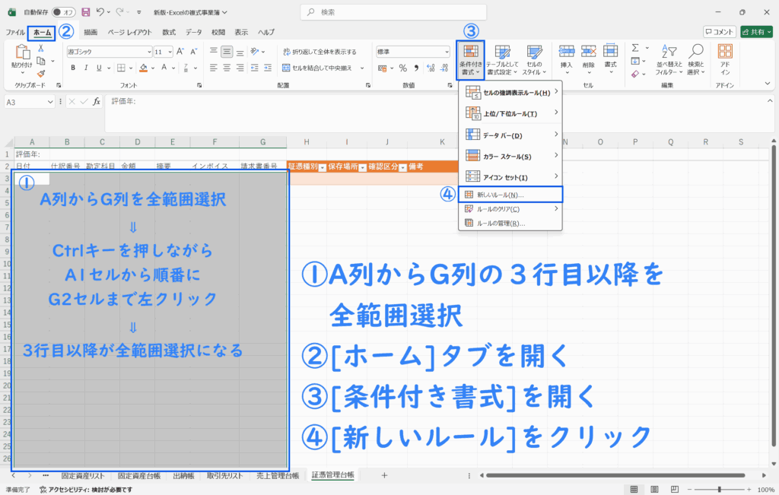This screenshot has width=779, height=495.
Task: Click the insert function fx icon
Action: [x=97, y=102]
